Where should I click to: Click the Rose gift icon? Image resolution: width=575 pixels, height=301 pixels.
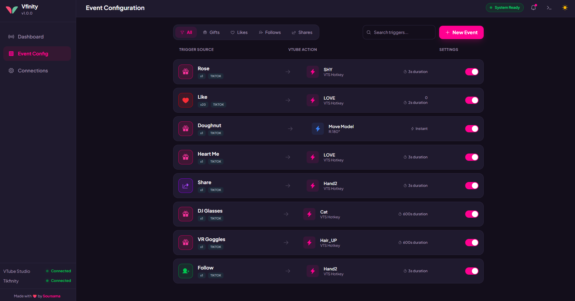186,72
